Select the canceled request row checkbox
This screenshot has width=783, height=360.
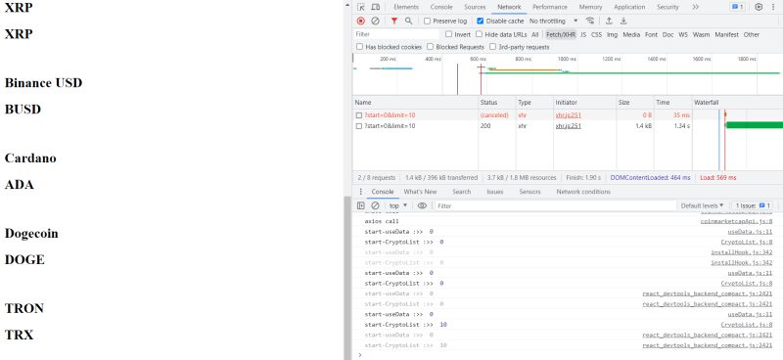pos(358,115)
